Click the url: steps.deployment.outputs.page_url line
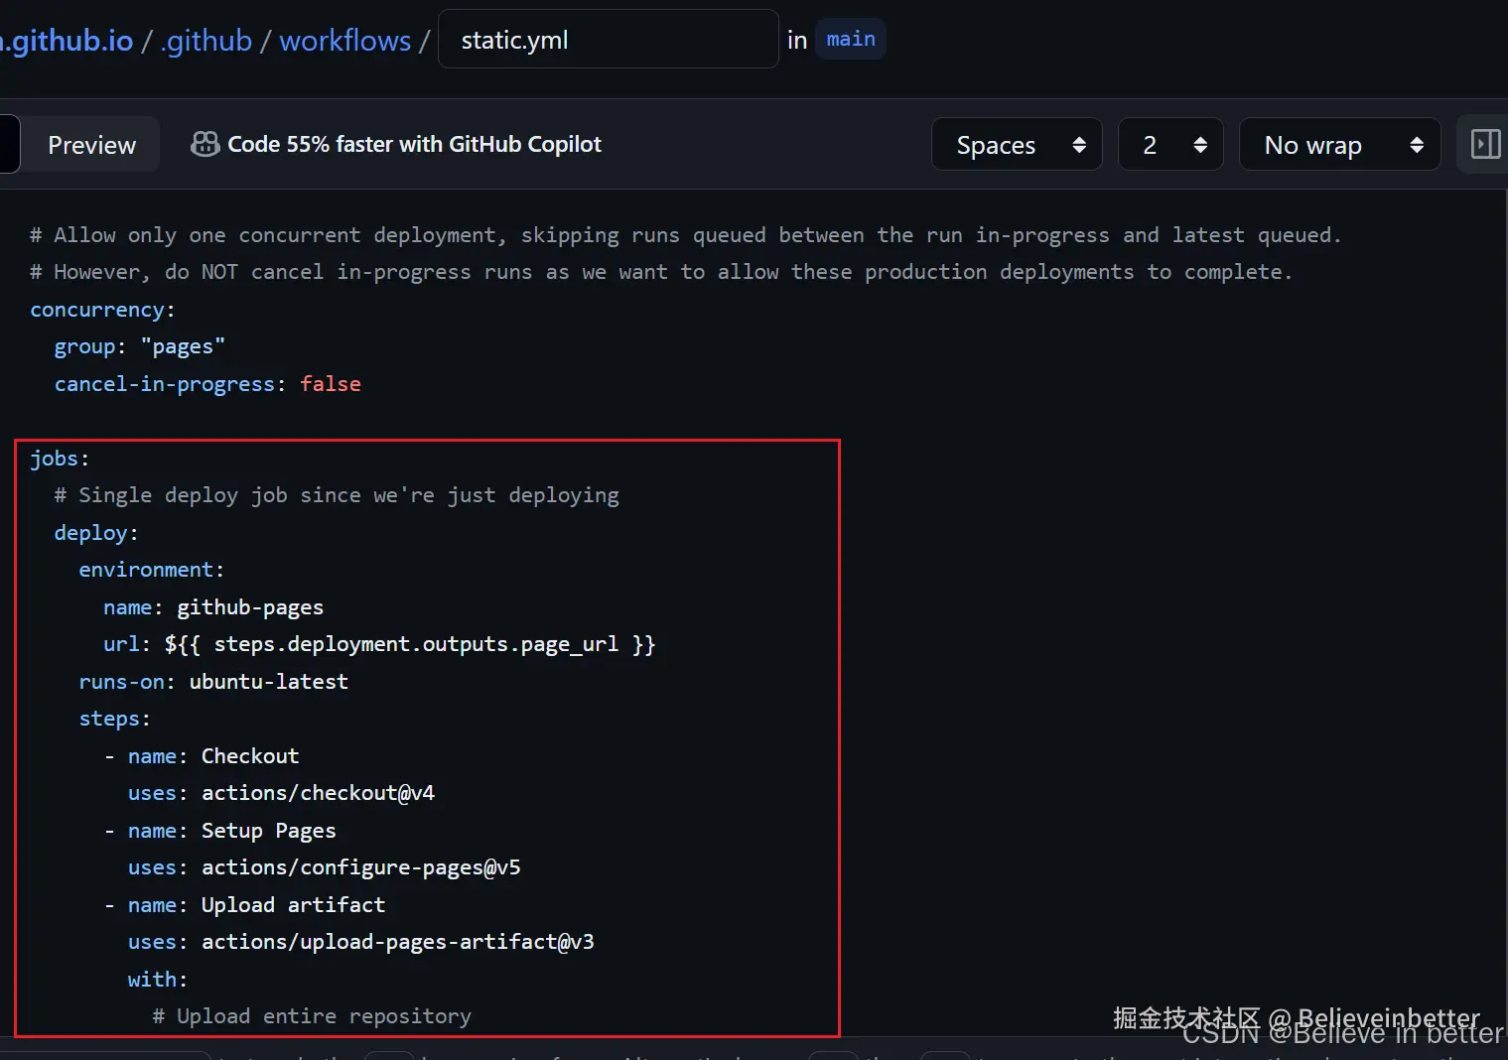The height and width of the screenshot is (1060, 1508). pyautogui.click(x=379, y=644)
